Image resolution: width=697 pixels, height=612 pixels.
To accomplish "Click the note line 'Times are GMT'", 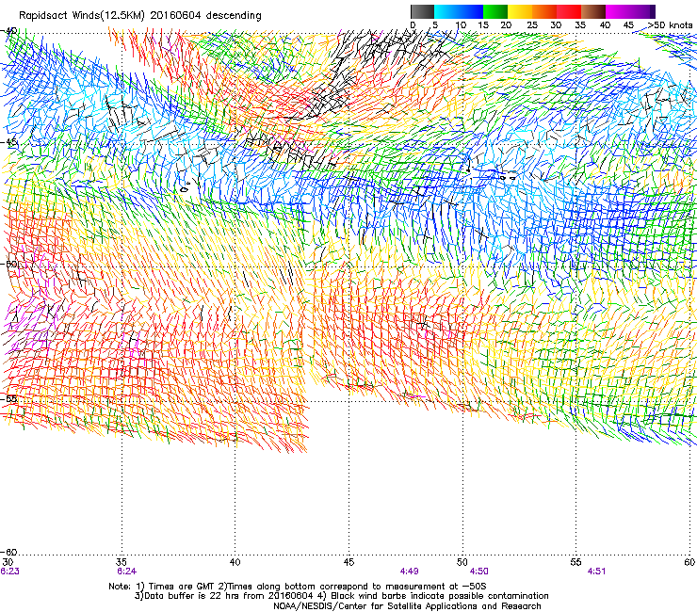I will (x=182, y=587).
